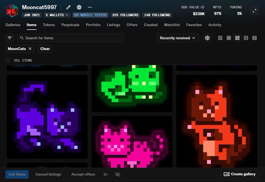Click the Clear filters button
The width and height of the screenshot is (265, 182).
(45, 49)
